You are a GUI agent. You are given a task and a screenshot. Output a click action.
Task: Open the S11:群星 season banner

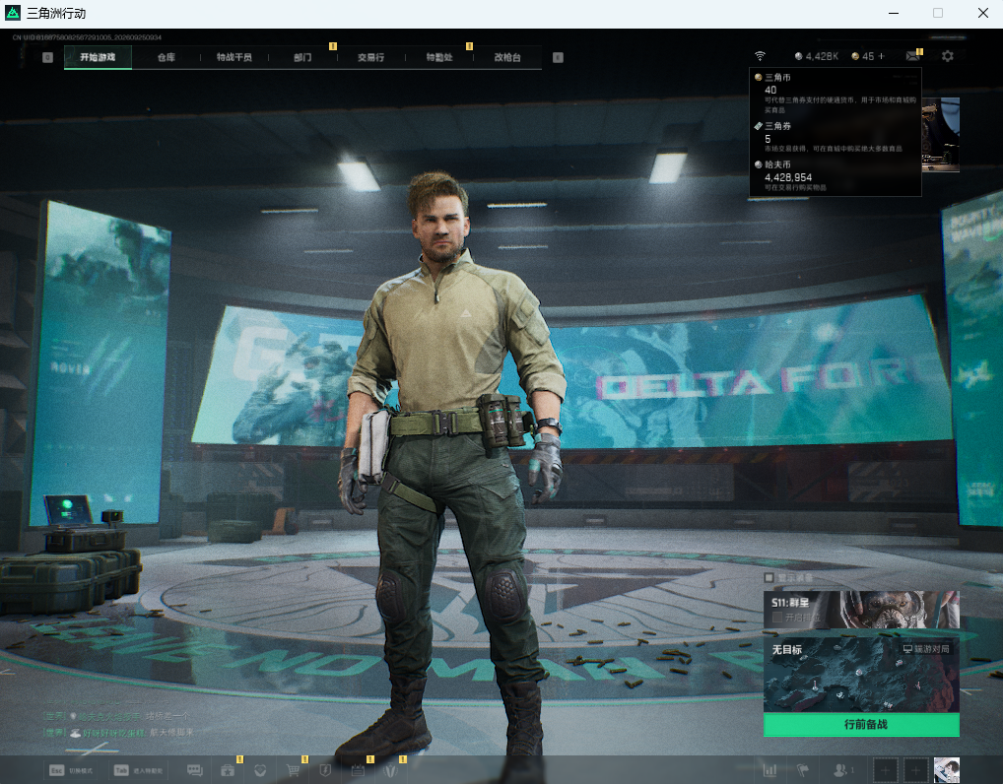(x=862, y=610)
